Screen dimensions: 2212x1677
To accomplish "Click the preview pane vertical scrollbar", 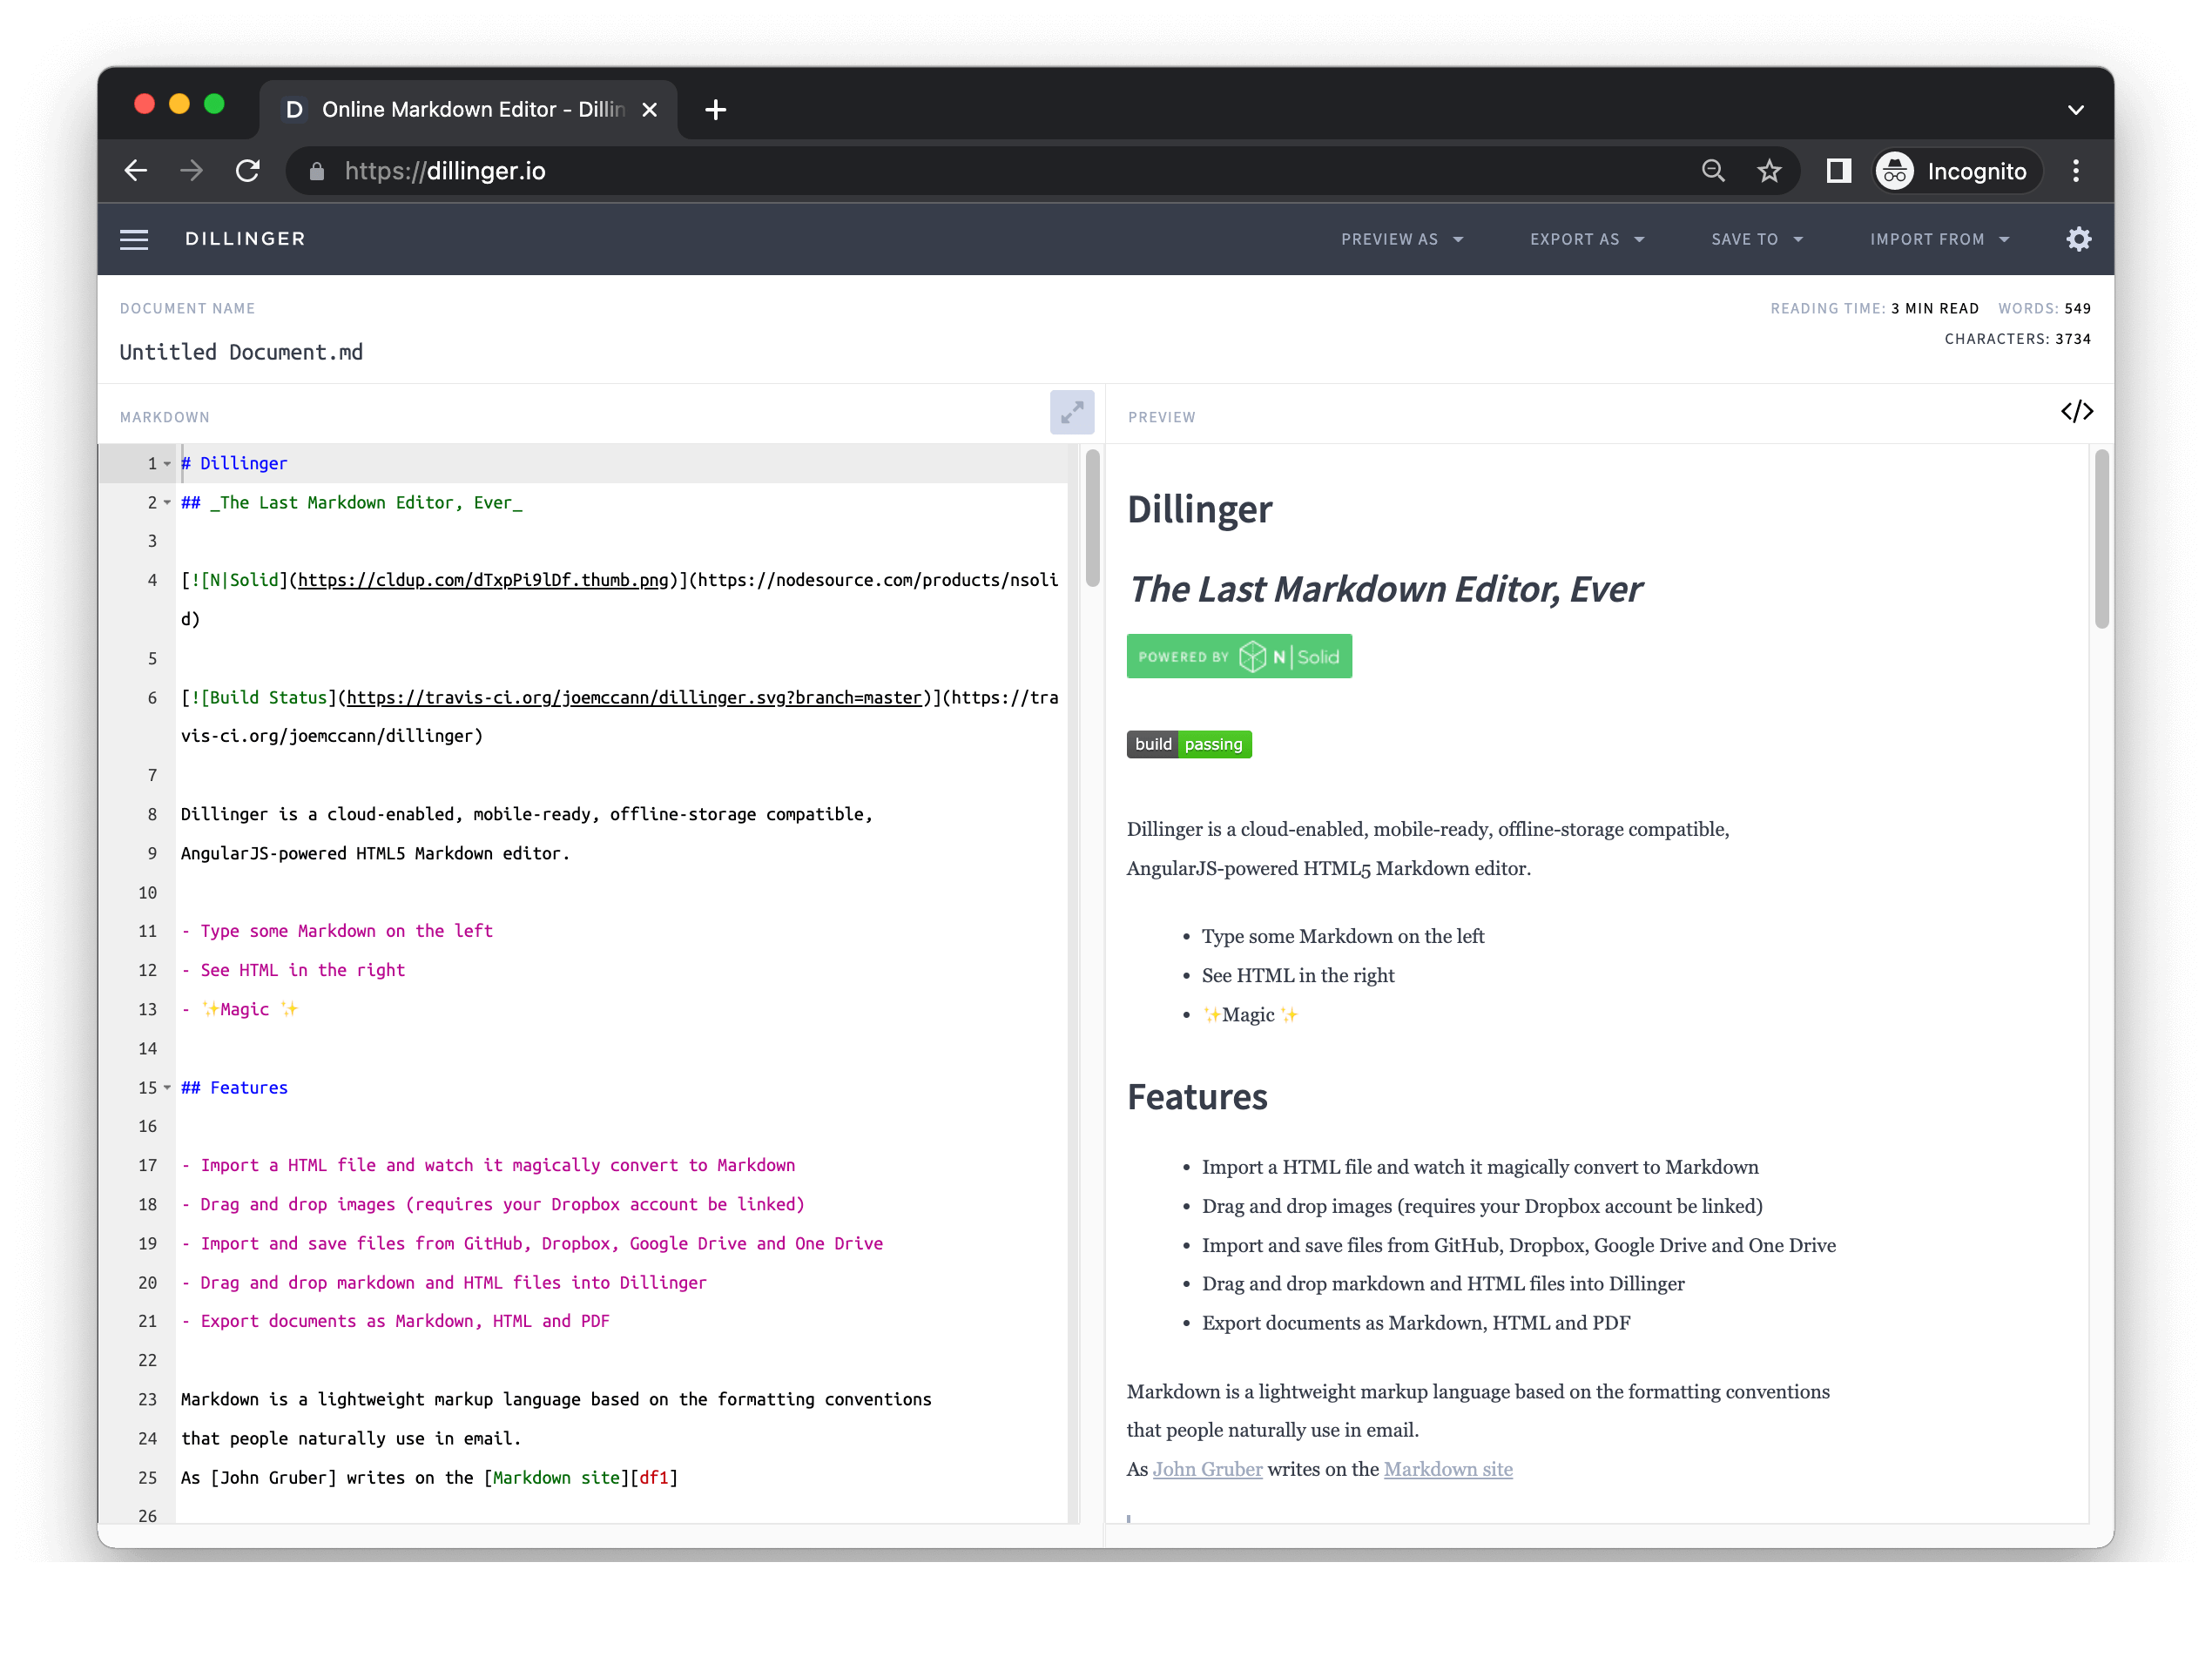I will pyautogui.click(x=2101, y=540).
